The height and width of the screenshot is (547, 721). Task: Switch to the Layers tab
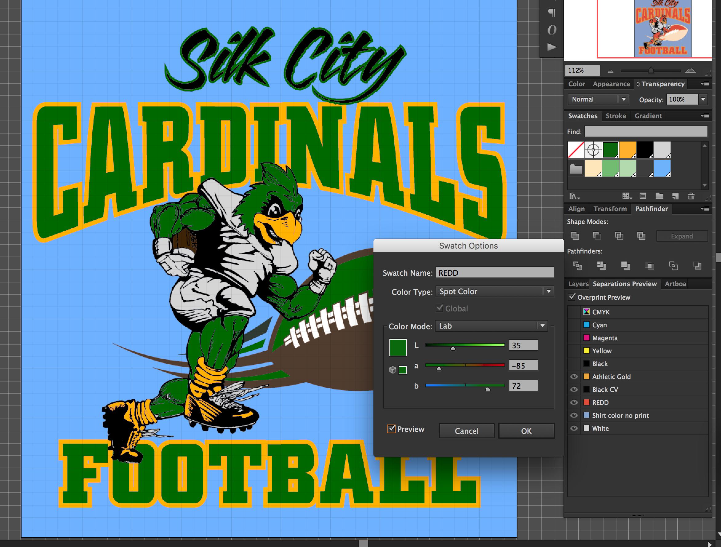click(578, 284)
